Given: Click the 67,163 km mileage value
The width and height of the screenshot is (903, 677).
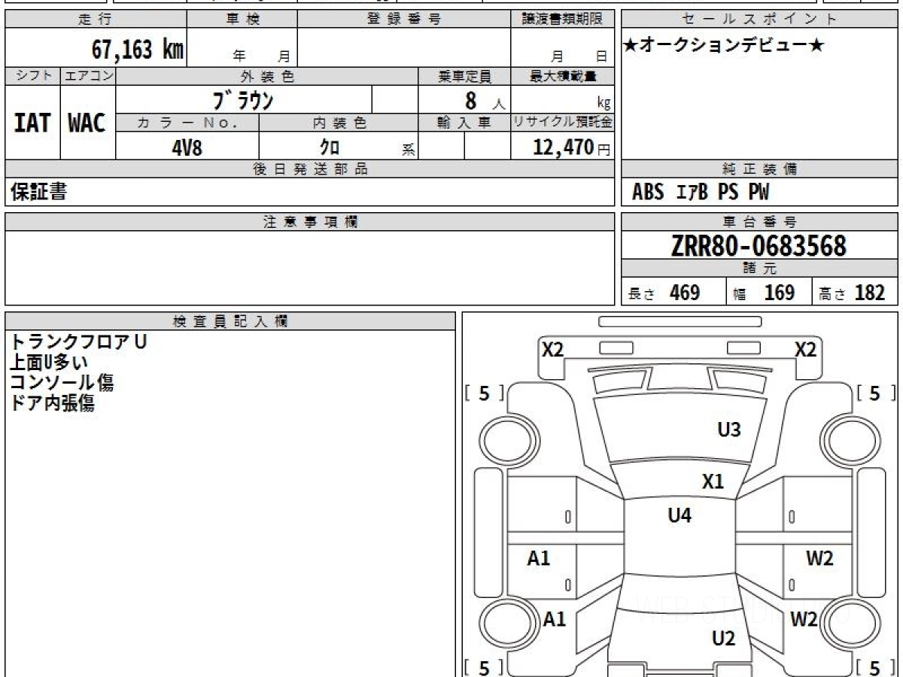Looking at the screenshot, I should pos(138,50).
